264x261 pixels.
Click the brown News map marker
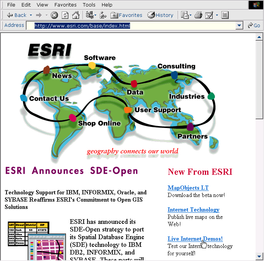point(46,70)
